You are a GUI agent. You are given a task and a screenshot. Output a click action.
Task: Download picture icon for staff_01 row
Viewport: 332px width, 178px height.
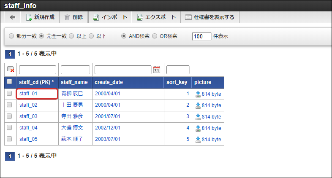pos(198,94)
